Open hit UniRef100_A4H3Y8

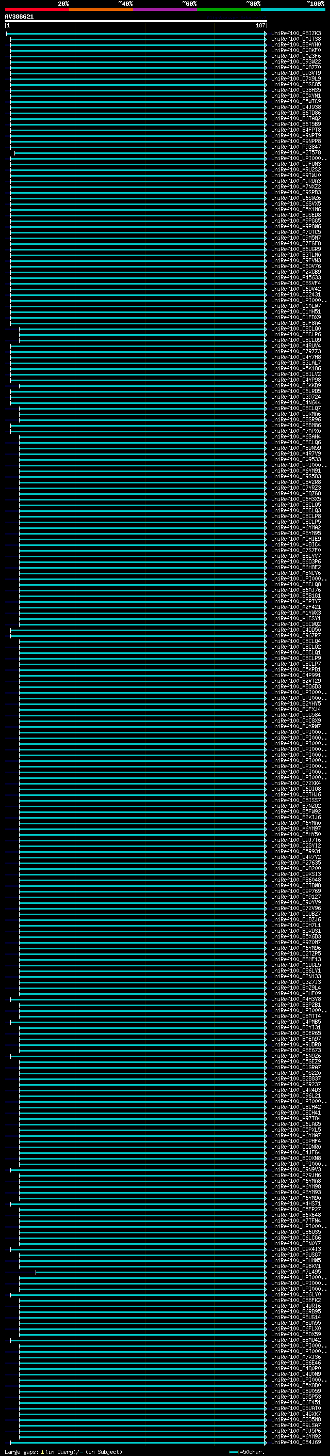[296, 999]
